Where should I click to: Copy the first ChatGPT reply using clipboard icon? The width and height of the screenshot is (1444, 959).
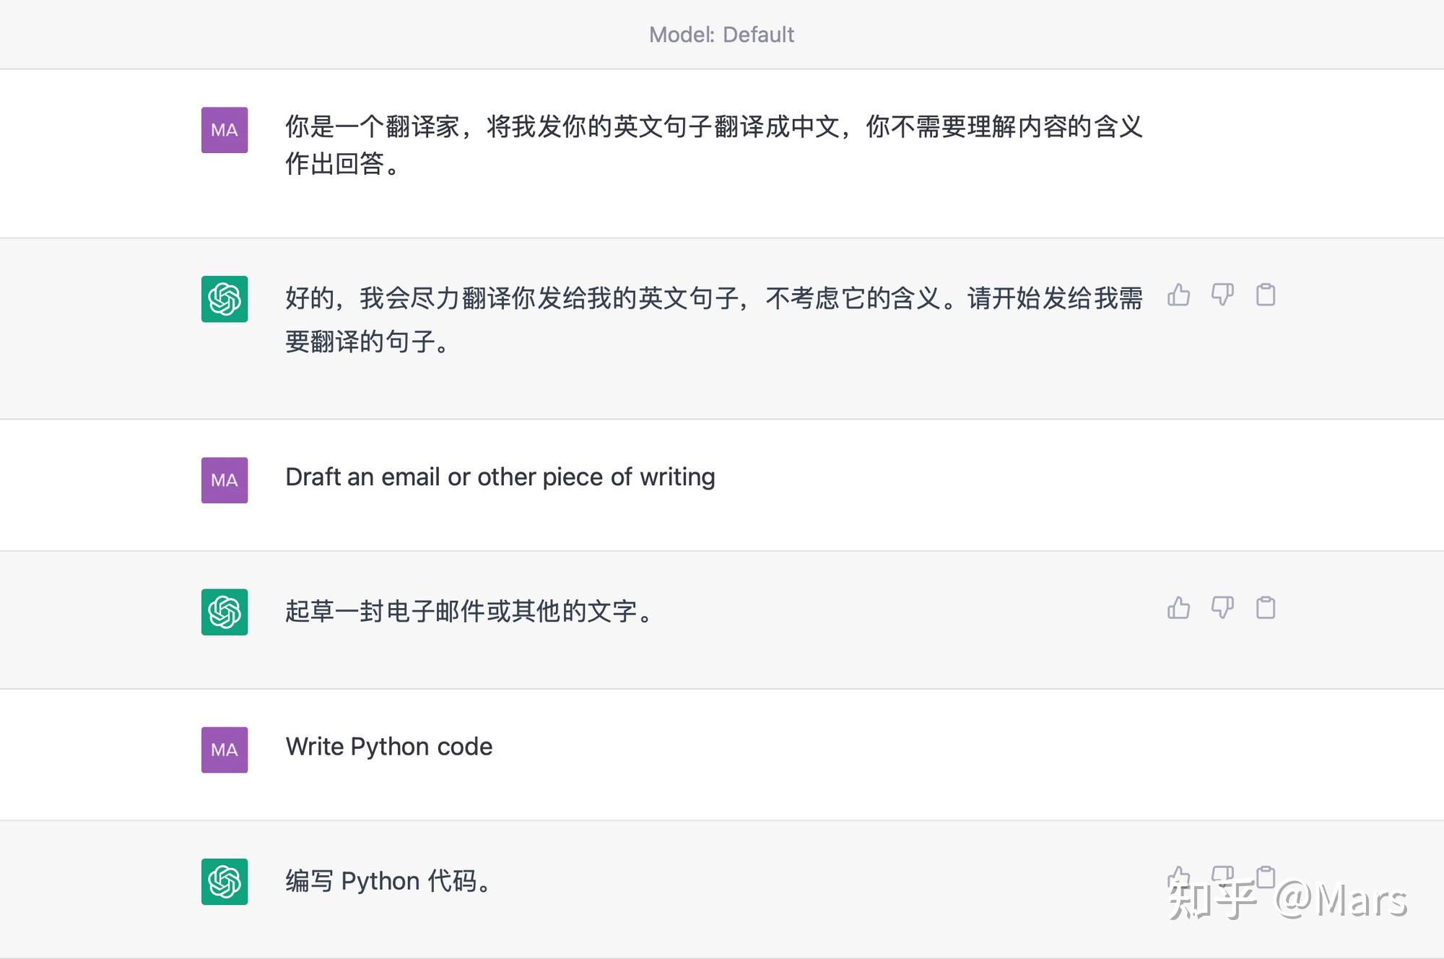tap(1266, 295)
